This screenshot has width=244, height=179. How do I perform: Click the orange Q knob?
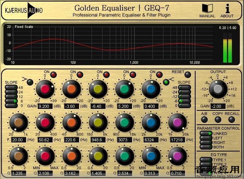click(x=71, y=156)
